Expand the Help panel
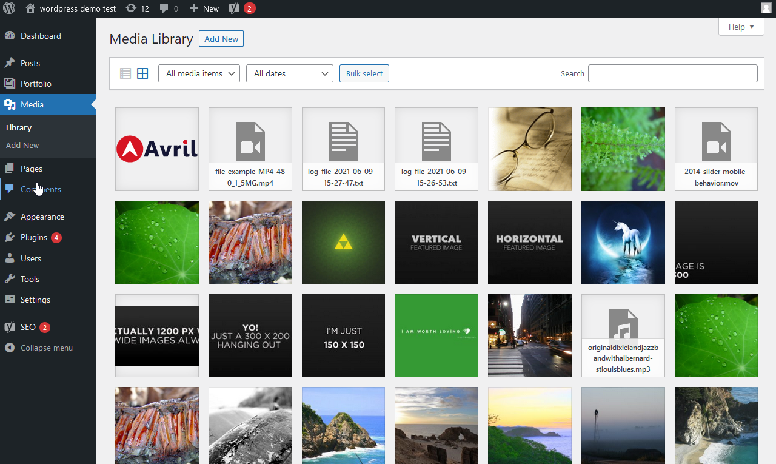The height and width of the screenshot is (464, 776). click(741, 27)
